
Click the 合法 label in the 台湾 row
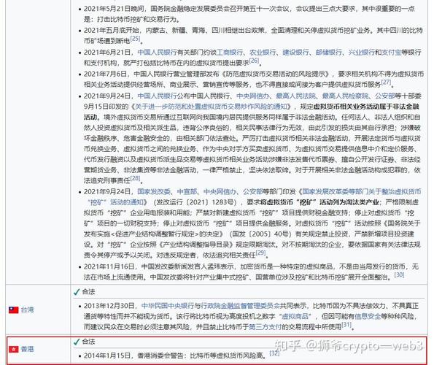click(x=88, y=292)
